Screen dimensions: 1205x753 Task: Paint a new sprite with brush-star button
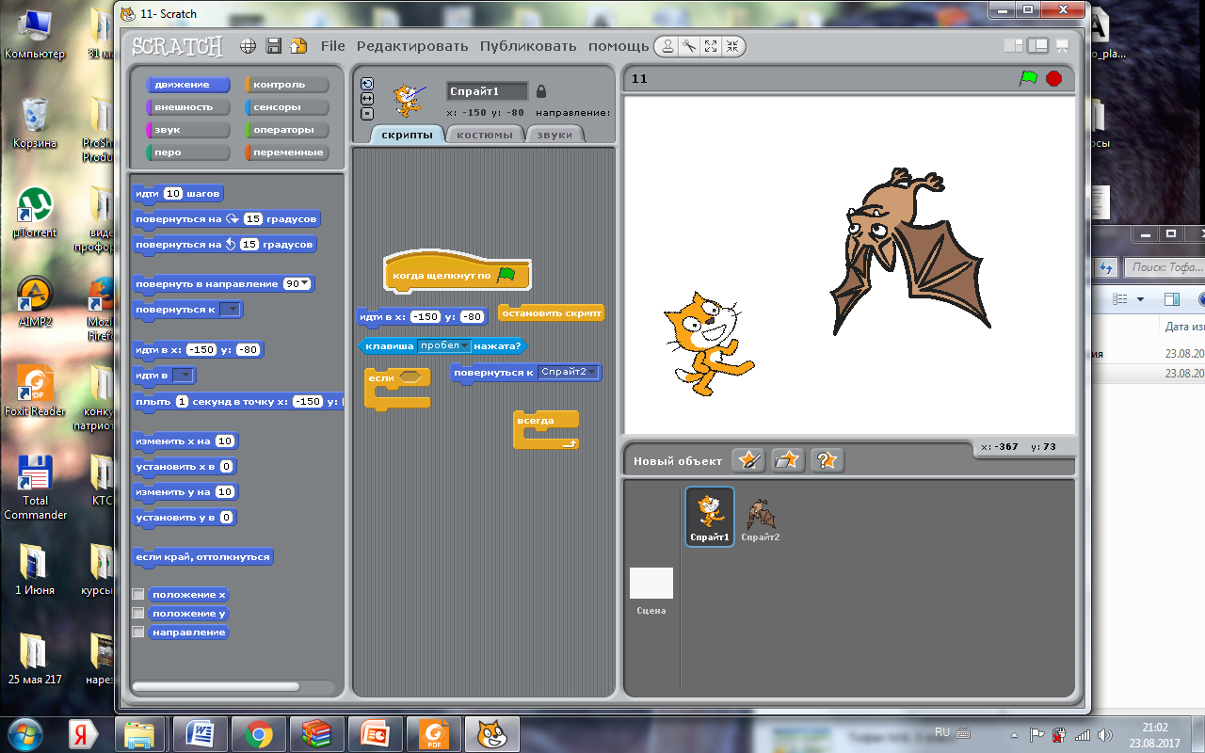coord(748,460)
